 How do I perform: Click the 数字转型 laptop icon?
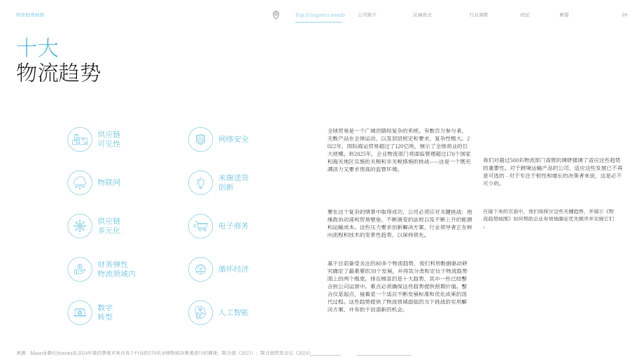click(x=80, y=312)
